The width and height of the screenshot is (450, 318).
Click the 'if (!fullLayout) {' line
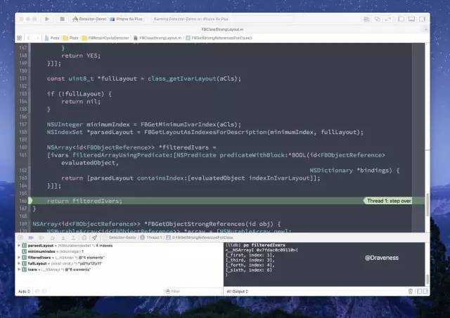pos(79,93)
